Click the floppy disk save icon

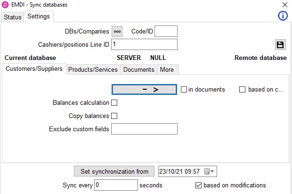(x=280, y=45)
